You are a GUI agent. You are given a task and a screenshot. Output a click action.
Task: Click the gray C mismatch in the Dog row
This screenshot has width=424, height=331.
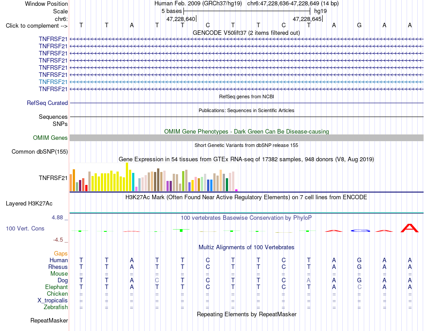tap(157, 281)
